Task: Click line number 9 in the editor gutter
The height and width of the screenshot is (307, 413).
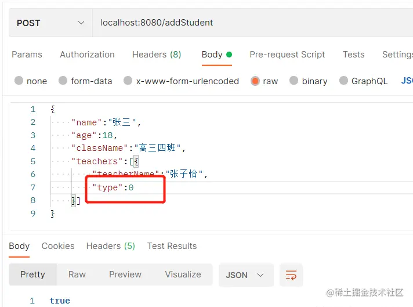Action: 33,214
